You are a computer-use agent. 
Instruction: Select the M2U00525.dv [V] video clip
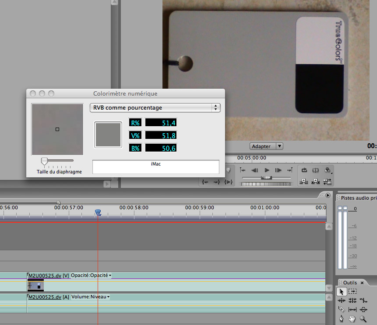(x=176, y=282)
